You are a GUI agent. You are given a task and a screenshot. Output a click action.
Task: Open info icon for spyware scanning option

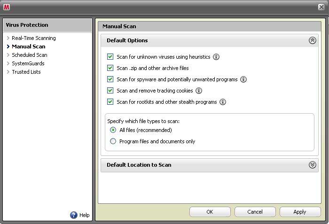pyautogui.click(x=243, y=79)
